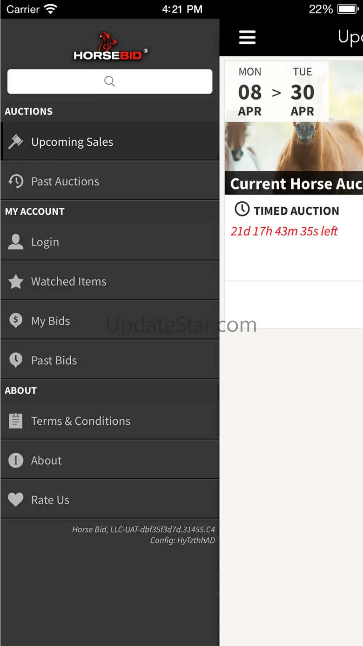This screenshot has width=363, height=646.
Task: Tap the clock pin icon for Past Bids
Action: tap(16, 360)
